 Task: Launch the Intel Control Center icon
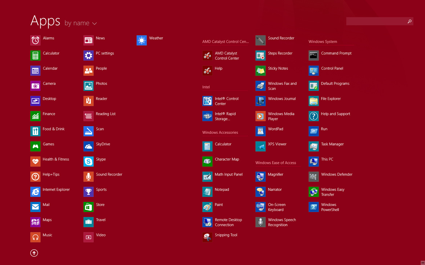click(207, 101)
